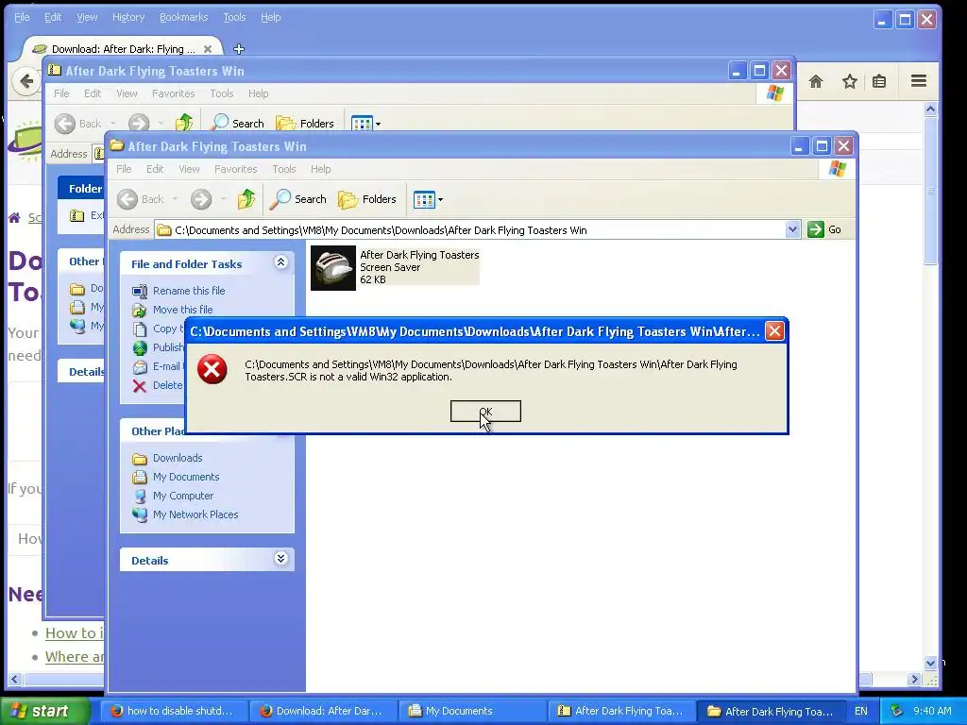
Task: Collapse the File and Folder Tasks panel
Action: 280,262
